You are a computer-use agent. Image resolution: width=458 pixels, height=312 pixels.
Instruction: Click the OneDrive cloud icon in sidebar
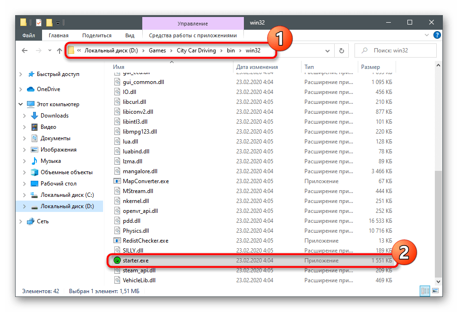pos(31,89)
